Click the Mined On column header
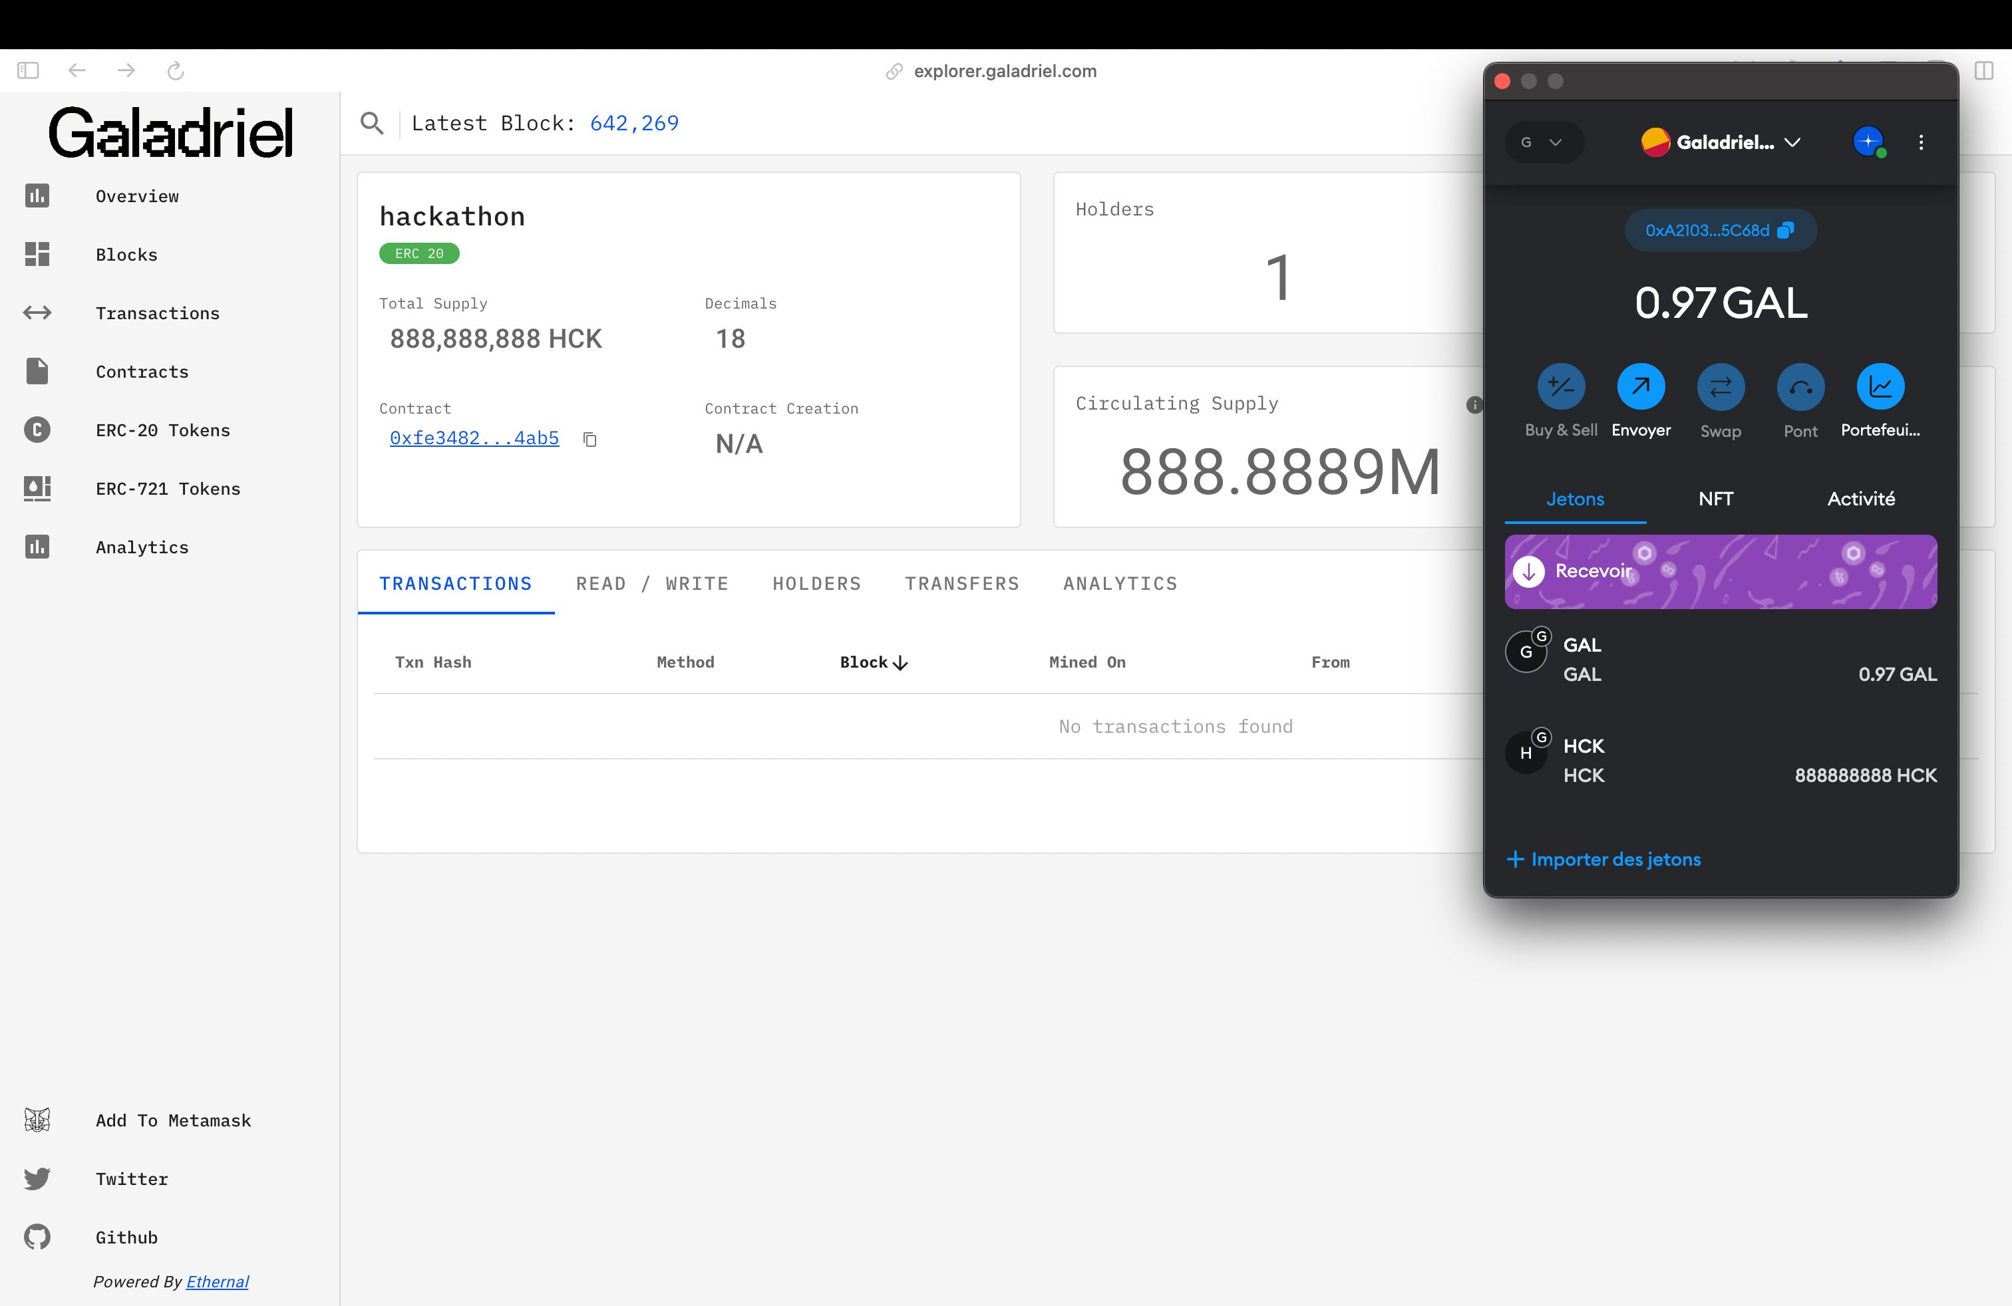 1087,663
